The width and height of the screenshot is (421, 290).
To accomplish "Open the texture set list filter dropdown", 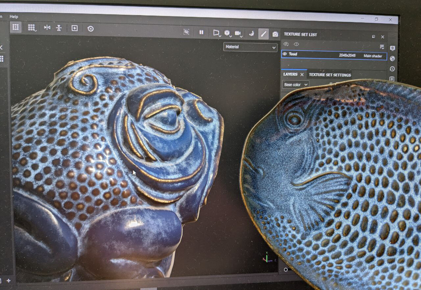I will coord(381,47).
